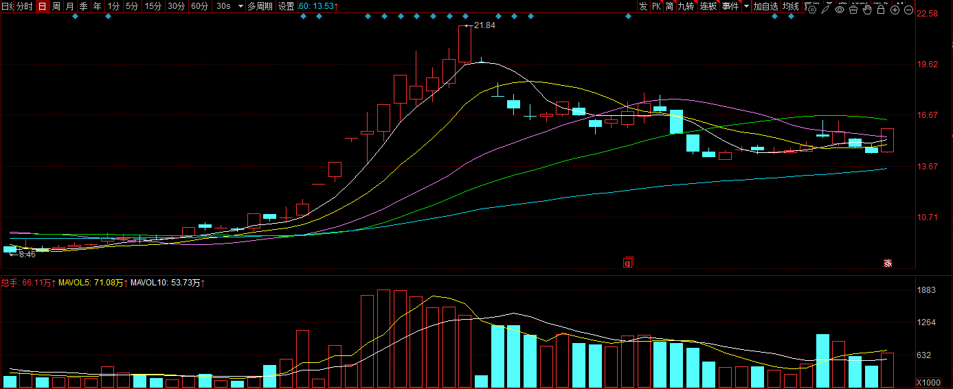This screenshot has height=389, width=953.
Task: Select the 1分 one-minute period
Action: pyautogui.click(x=113, y=6)
